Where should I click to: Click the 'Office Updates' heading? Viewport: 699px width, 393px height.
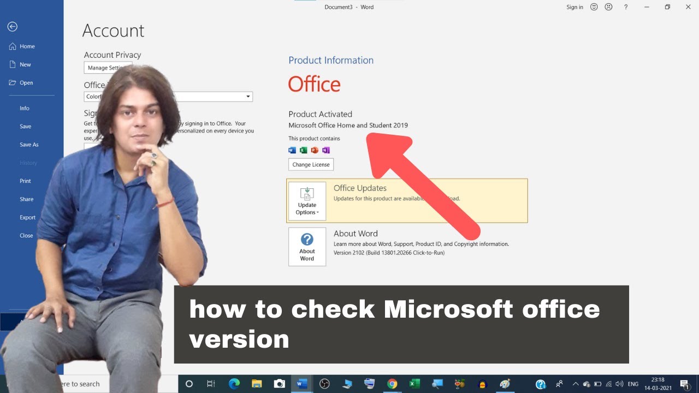click(x=360, y=188)
